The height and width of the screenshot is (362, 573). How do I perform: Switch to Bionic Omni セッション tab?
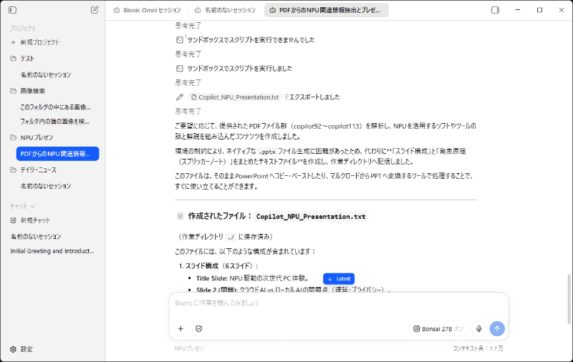click(x=148, y=10)
